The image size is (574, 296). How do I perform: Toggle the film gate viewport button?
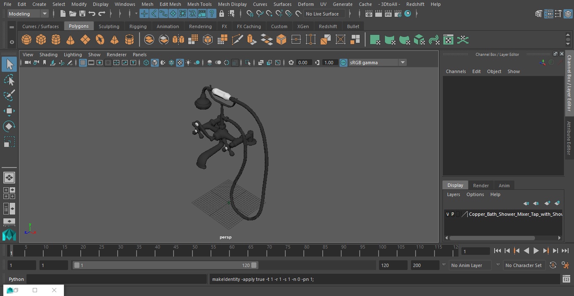(91, 63)
